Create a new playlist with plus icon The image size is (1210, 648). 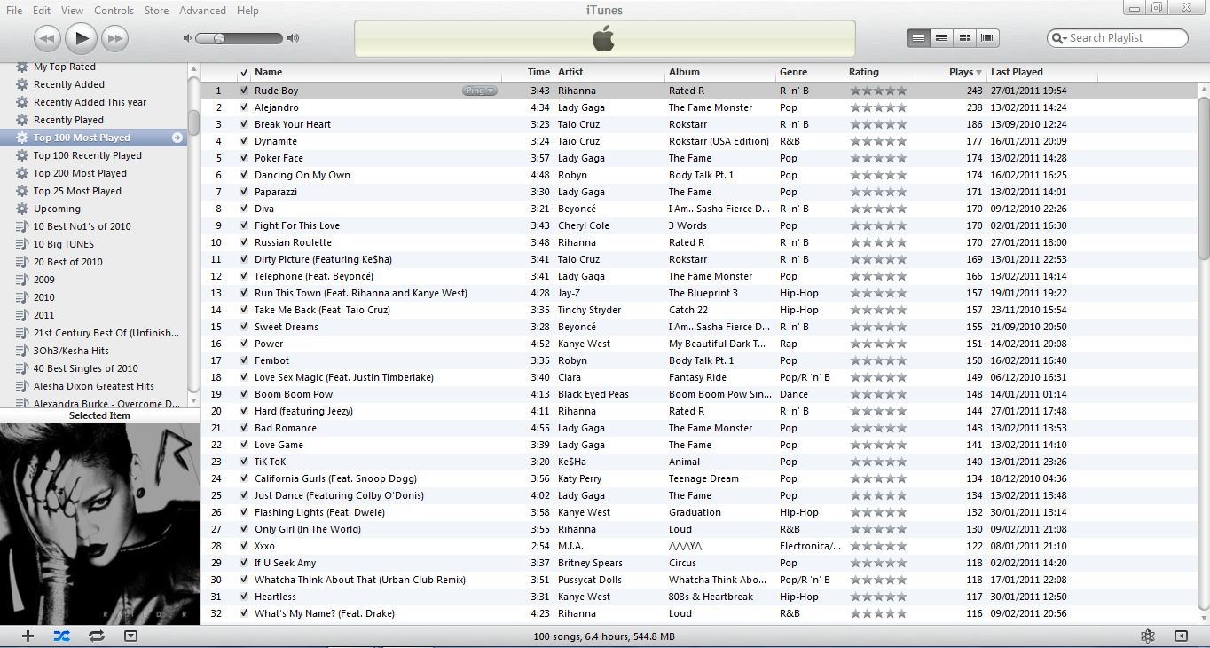coord(27,636)
